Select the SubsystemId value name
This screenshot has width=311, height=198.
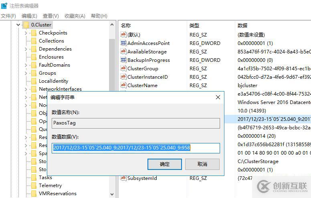[x=142, y=178]
